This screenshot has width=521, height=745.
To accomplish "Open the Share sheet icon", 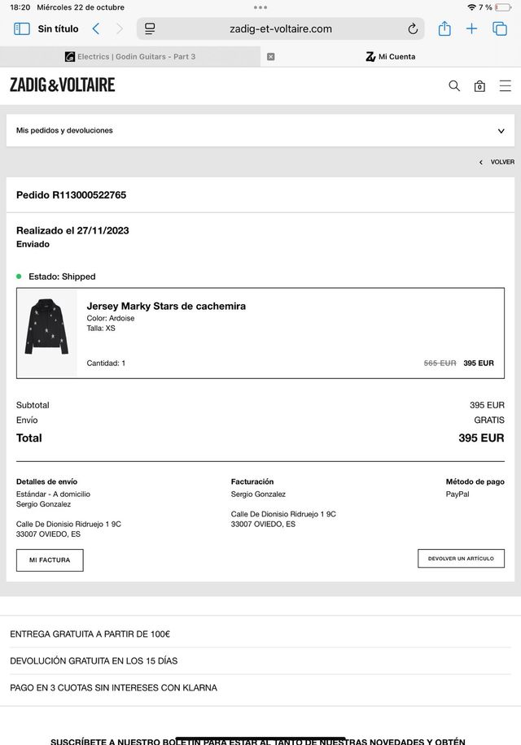I will (444, 28).
